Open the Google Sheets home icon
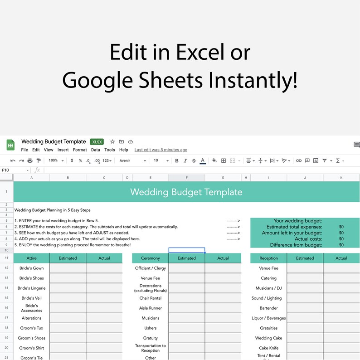The height and width of the screenshot is (360, 360). [10, 145]
